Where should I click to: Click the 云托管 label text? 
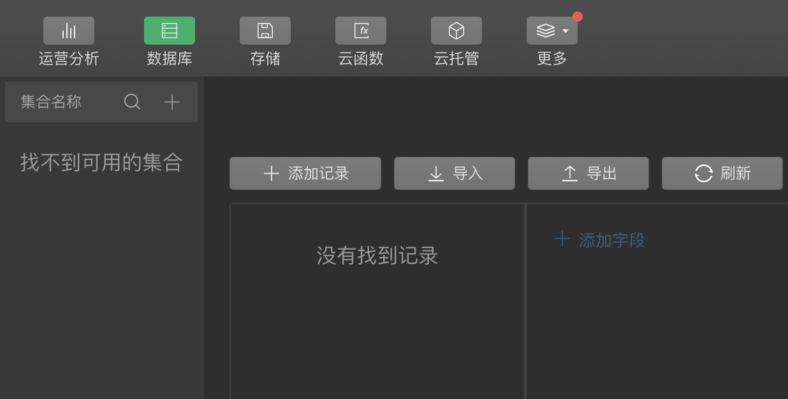pos(456,59)
